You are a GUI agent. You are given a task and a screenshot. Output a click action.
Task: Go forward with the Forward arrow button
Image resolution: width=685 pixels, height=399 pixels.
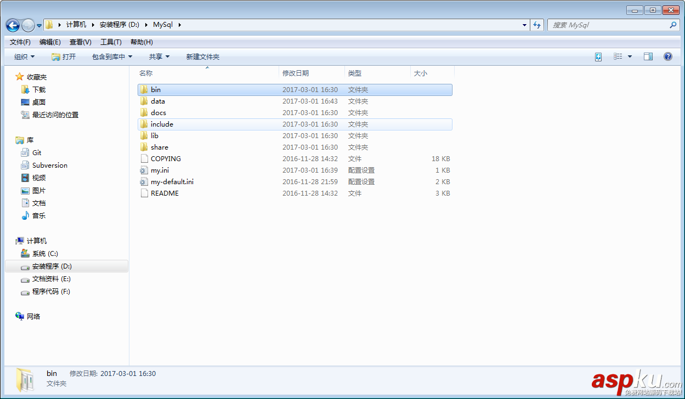tap(28, 25)
